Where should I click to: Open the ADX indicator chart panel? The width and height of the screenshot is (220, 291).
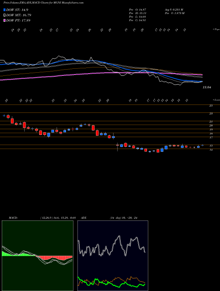(113, 256)
